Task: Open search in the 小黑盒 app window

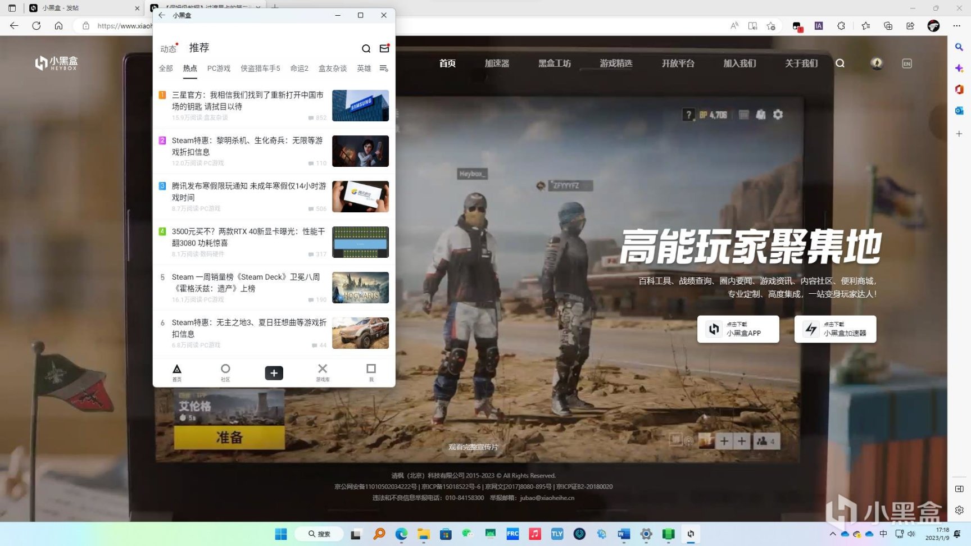Action: pyautogui.click(x=366, y=49)
